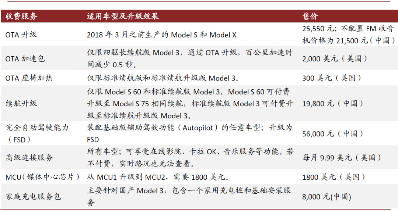Screen dimensions: 398x211
Task: Click the Model S 60 续航 upgrade description
Action: coord(190,103)
